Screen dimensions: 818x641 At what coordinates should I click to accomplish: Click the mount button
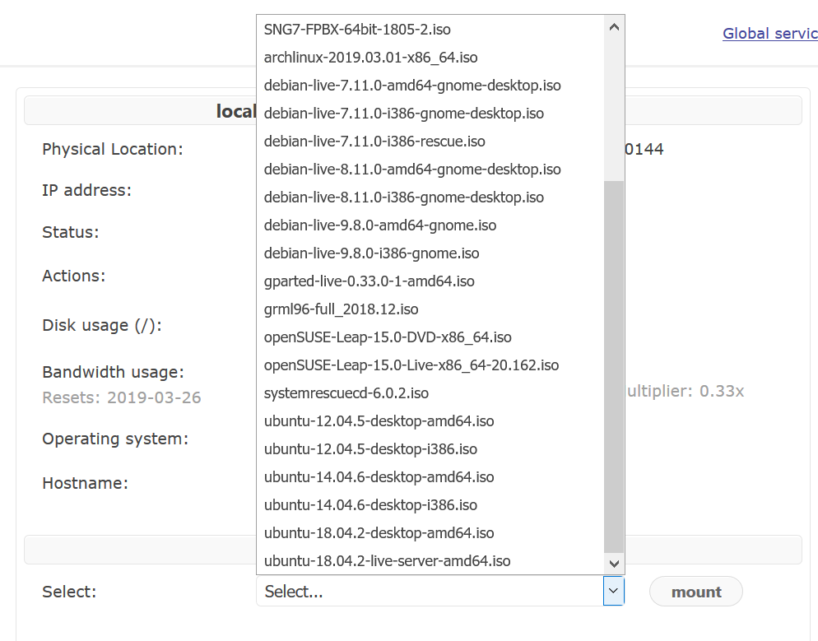[x=696, y=592]
